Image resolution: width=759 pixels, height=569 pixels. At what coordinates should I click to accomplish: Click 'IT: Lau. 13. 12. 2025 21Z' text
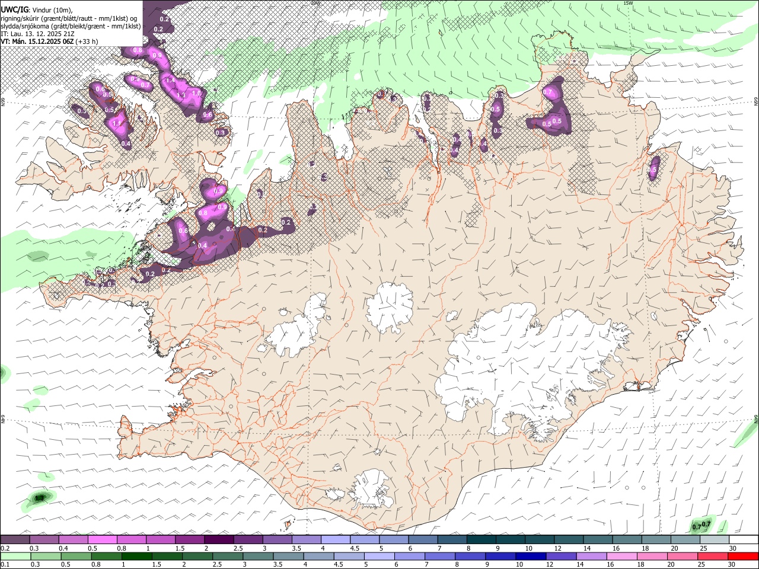pos(37,34)
